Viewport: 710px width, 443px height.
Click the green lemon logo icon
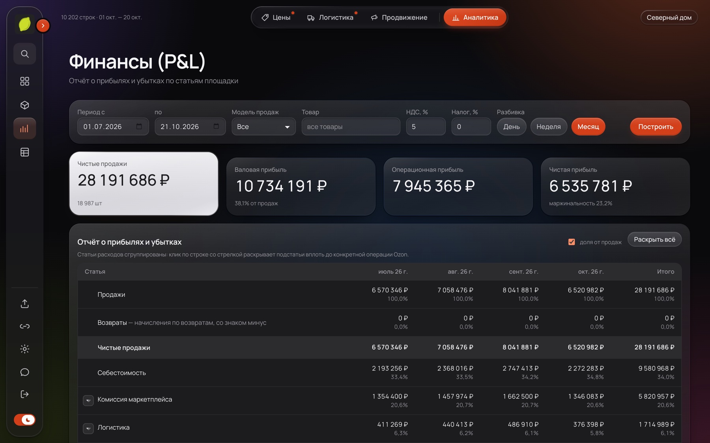(24, 24)
